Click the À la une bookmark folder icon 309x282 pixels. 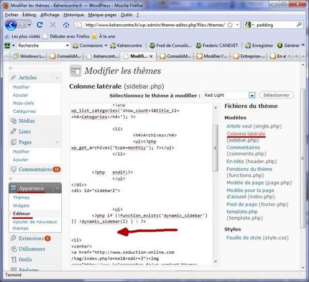pyautogui.click(x=95, y=36)
